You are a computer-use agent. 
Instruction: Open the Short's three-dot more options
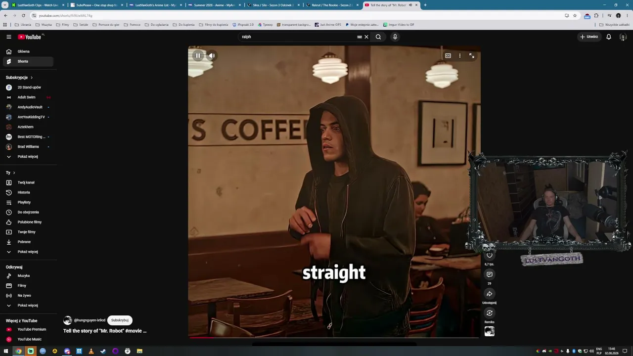[x=460, y=56]
